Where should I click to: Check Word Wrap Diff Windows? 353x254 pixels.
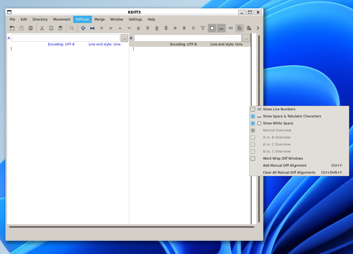click(283, 158)
